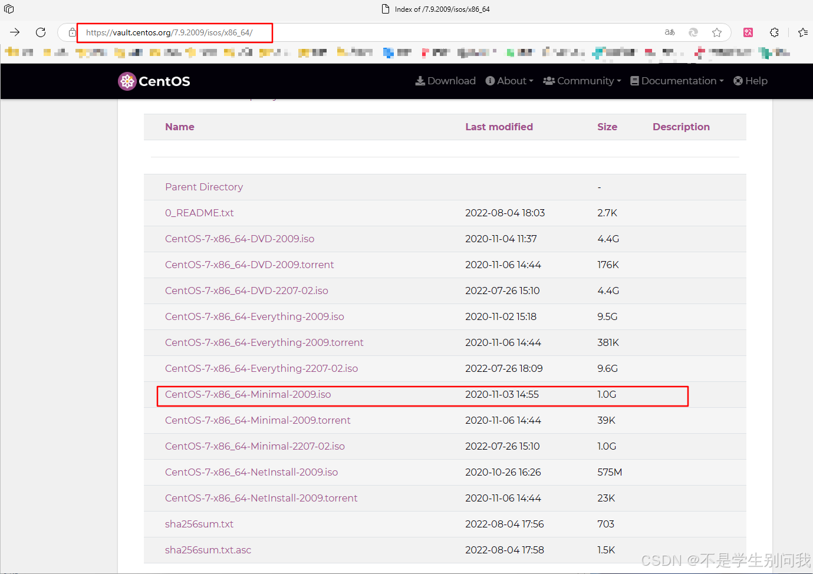Image resolution: width=813 pixels, height=574 pixels.
Task: Sort the listing by Last modified column
Action: click(499, 127)
